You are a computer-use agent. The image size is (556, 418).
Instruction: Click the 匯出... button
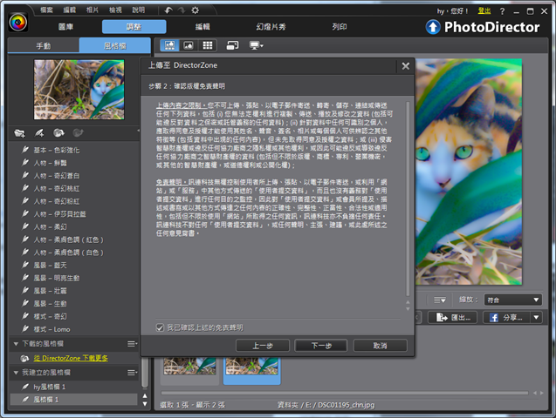(x=454, y=318)
